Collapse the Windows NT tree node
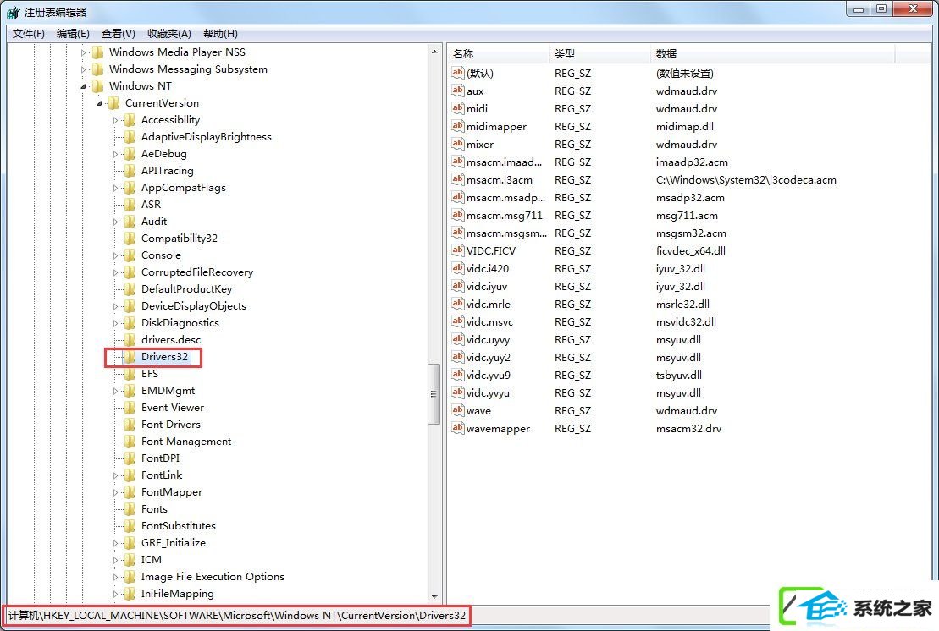This screenshot has height=631, width=939. [83, 87]
